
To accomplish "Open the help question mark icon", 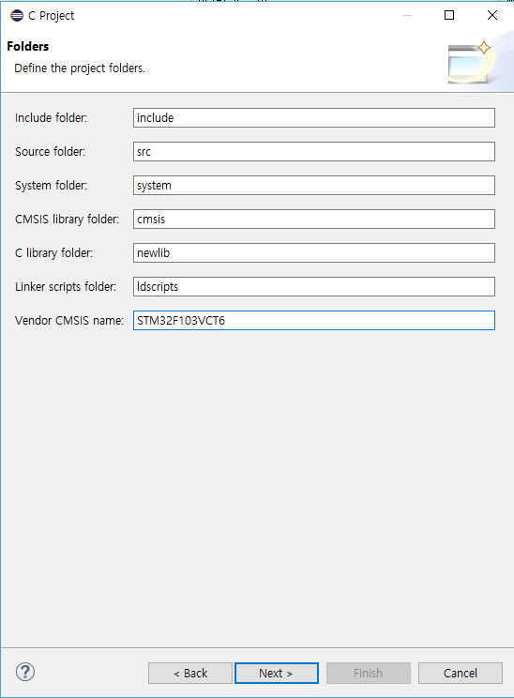I will coord(25,672).
